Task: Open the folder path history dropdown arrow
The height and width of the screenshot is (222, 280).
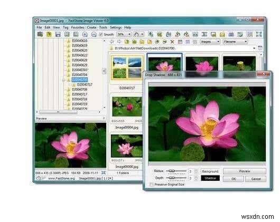Action: [254, 48]
